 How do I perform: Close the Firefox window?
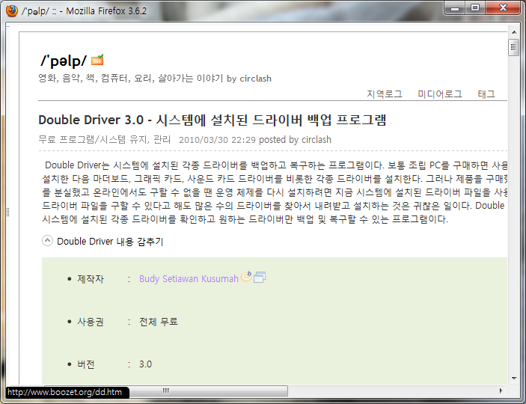tap(503, 8)
